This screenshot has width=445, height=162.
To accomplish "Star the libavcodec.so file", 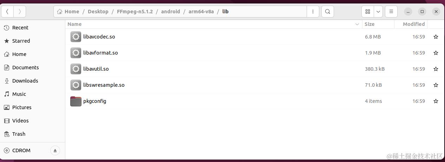I will click(x=436, y=37).
